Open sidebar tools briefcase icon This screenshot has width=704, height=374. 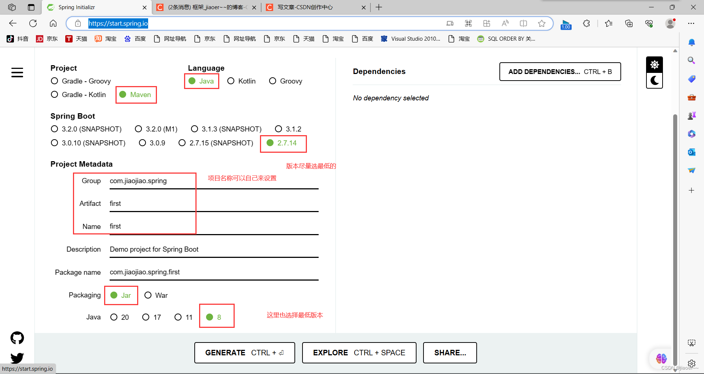pos(692,97)
